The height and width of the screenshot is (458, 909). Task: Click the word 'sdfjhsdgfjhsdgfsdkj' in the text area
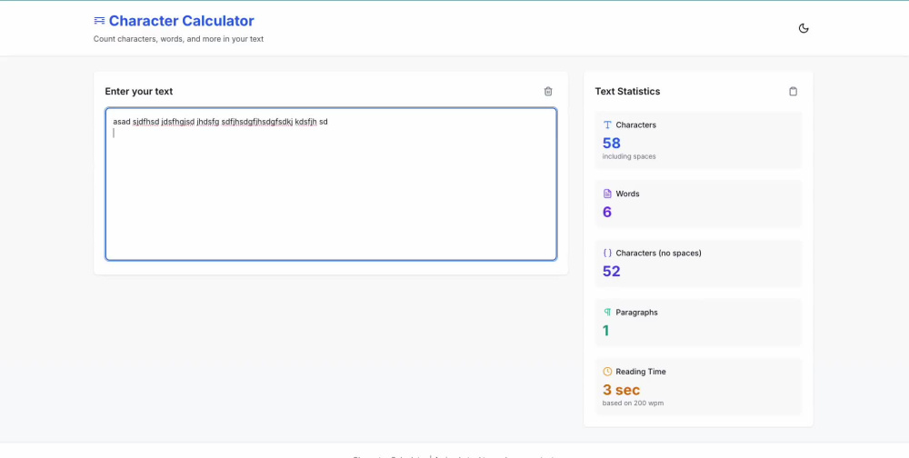coord(257,122)
